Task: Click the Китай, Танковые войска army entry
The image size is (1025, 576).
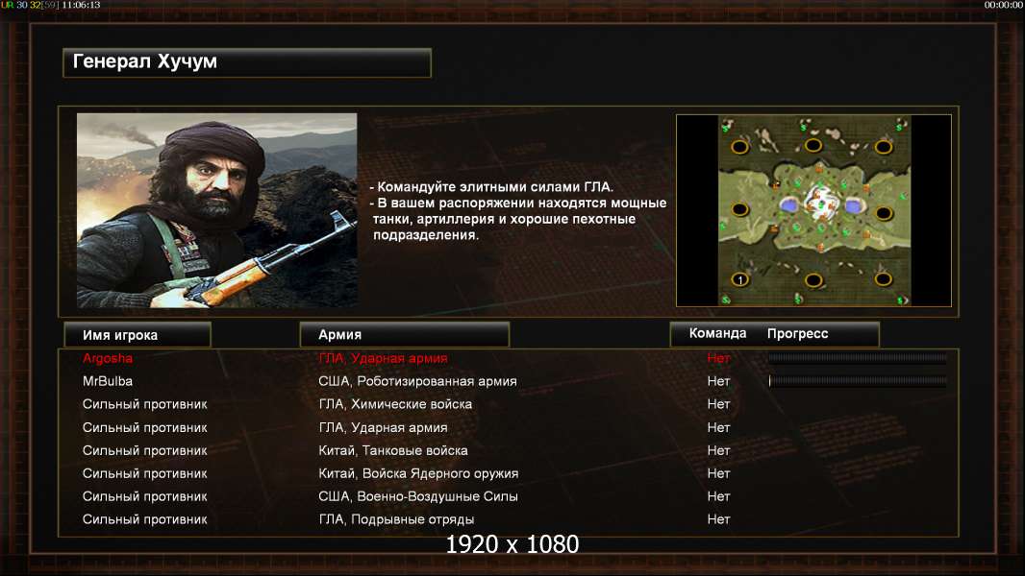Action: (x=393, y=450)
